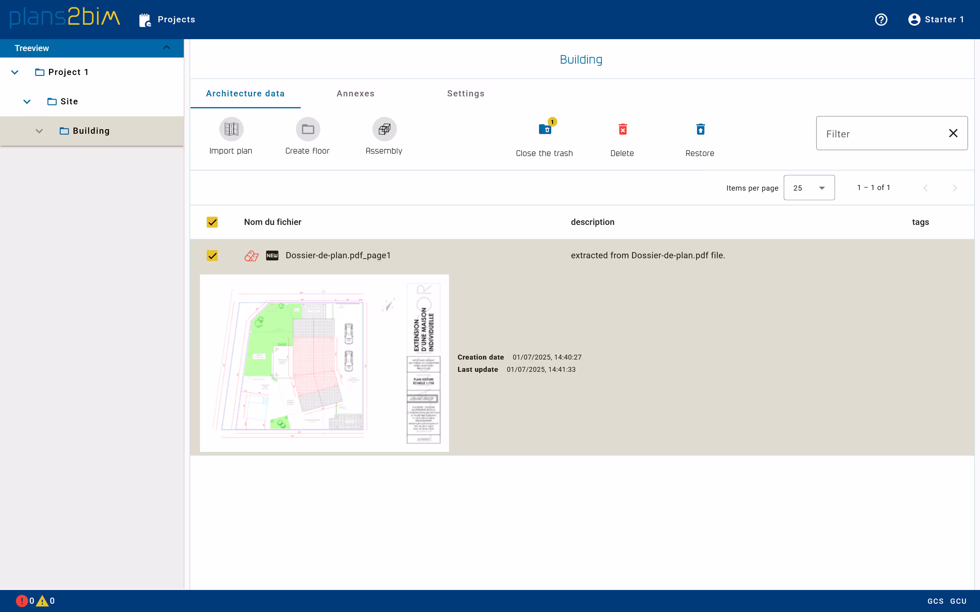Screen dimensions: 980x612
Task: Open the Assembly tool
Action: [x=384, y=129]
